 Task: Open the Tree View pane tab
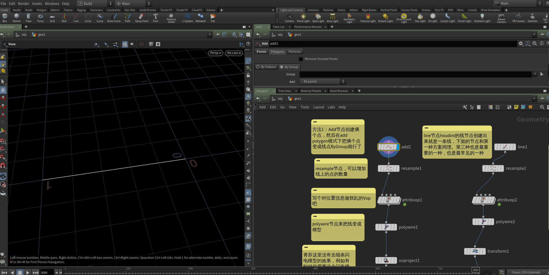pyautogui.click(x=284, y=91)
